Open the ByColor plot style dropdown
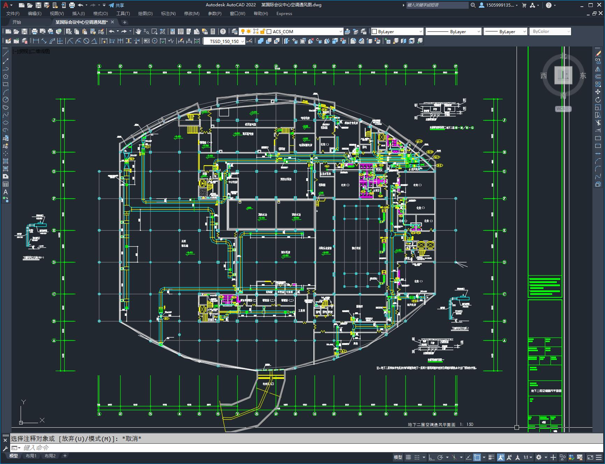605x464 pixels. [568, 31]
